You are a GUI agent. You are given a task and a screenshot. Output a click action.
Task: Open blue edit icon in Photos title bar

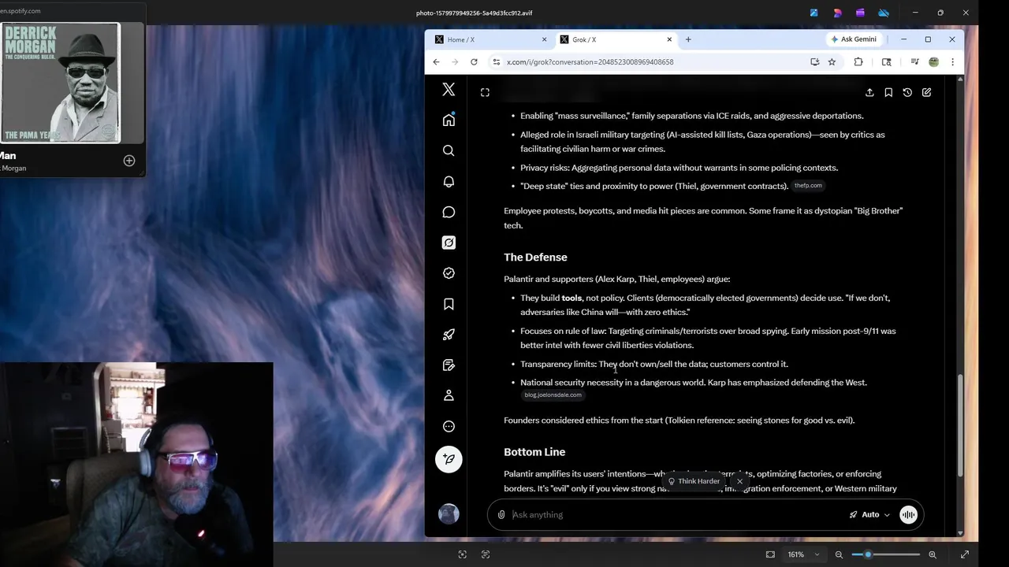coord(814,13)
